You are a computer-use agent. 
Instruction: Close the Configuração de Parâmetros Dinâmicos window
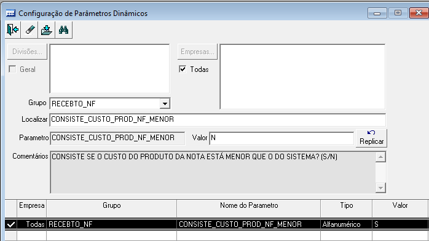(x=419, y=13)
